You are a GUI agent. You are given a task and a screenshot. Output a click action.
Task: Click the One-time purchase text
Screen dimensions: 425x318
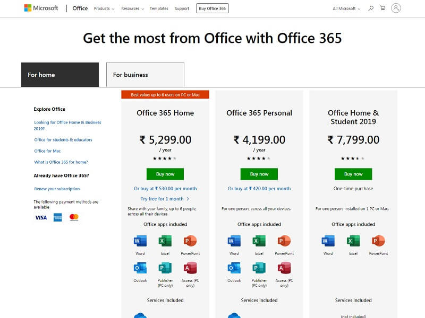tap(353, 189)
